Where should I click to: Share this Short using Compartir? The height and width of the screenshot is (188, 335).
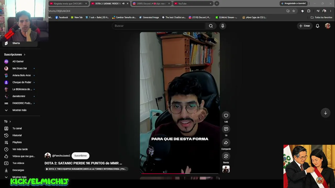pos(226,143)
